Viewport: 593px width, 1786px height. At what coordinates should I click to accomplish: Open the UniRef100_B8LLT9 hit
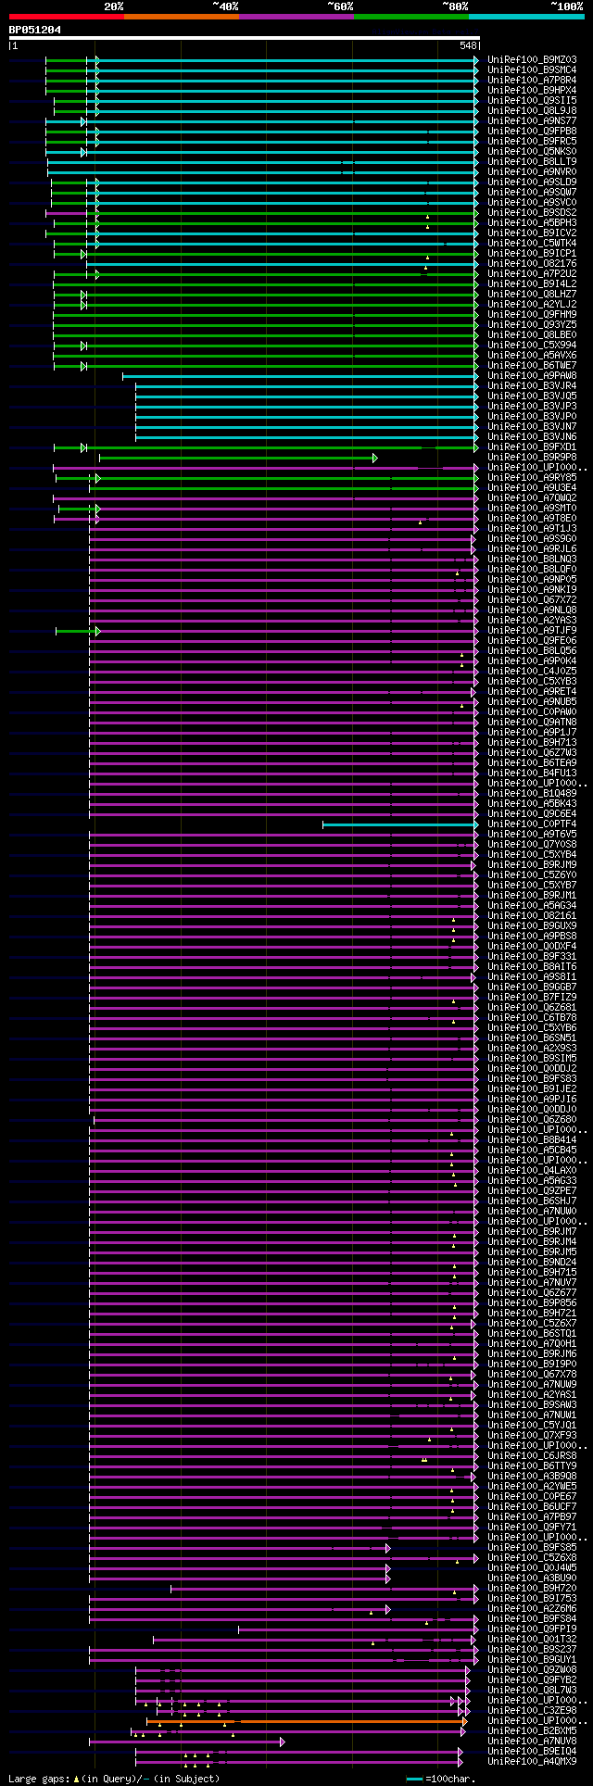(x=532, y=161)
